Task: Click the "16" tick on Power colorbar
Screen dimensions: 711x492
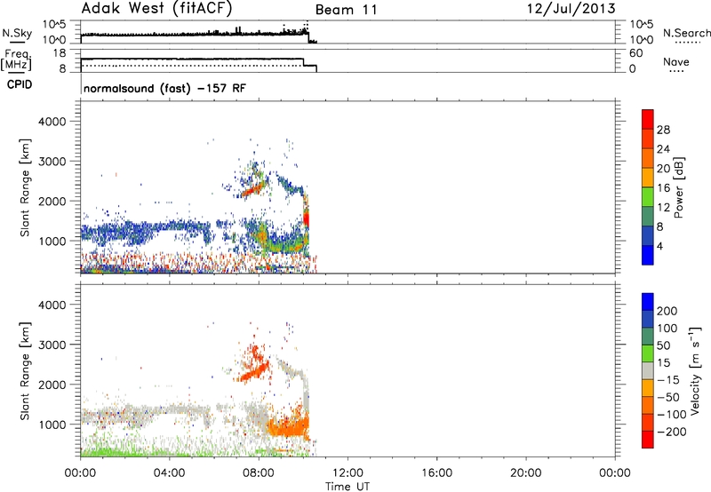Action: click(x=663, y=188)
